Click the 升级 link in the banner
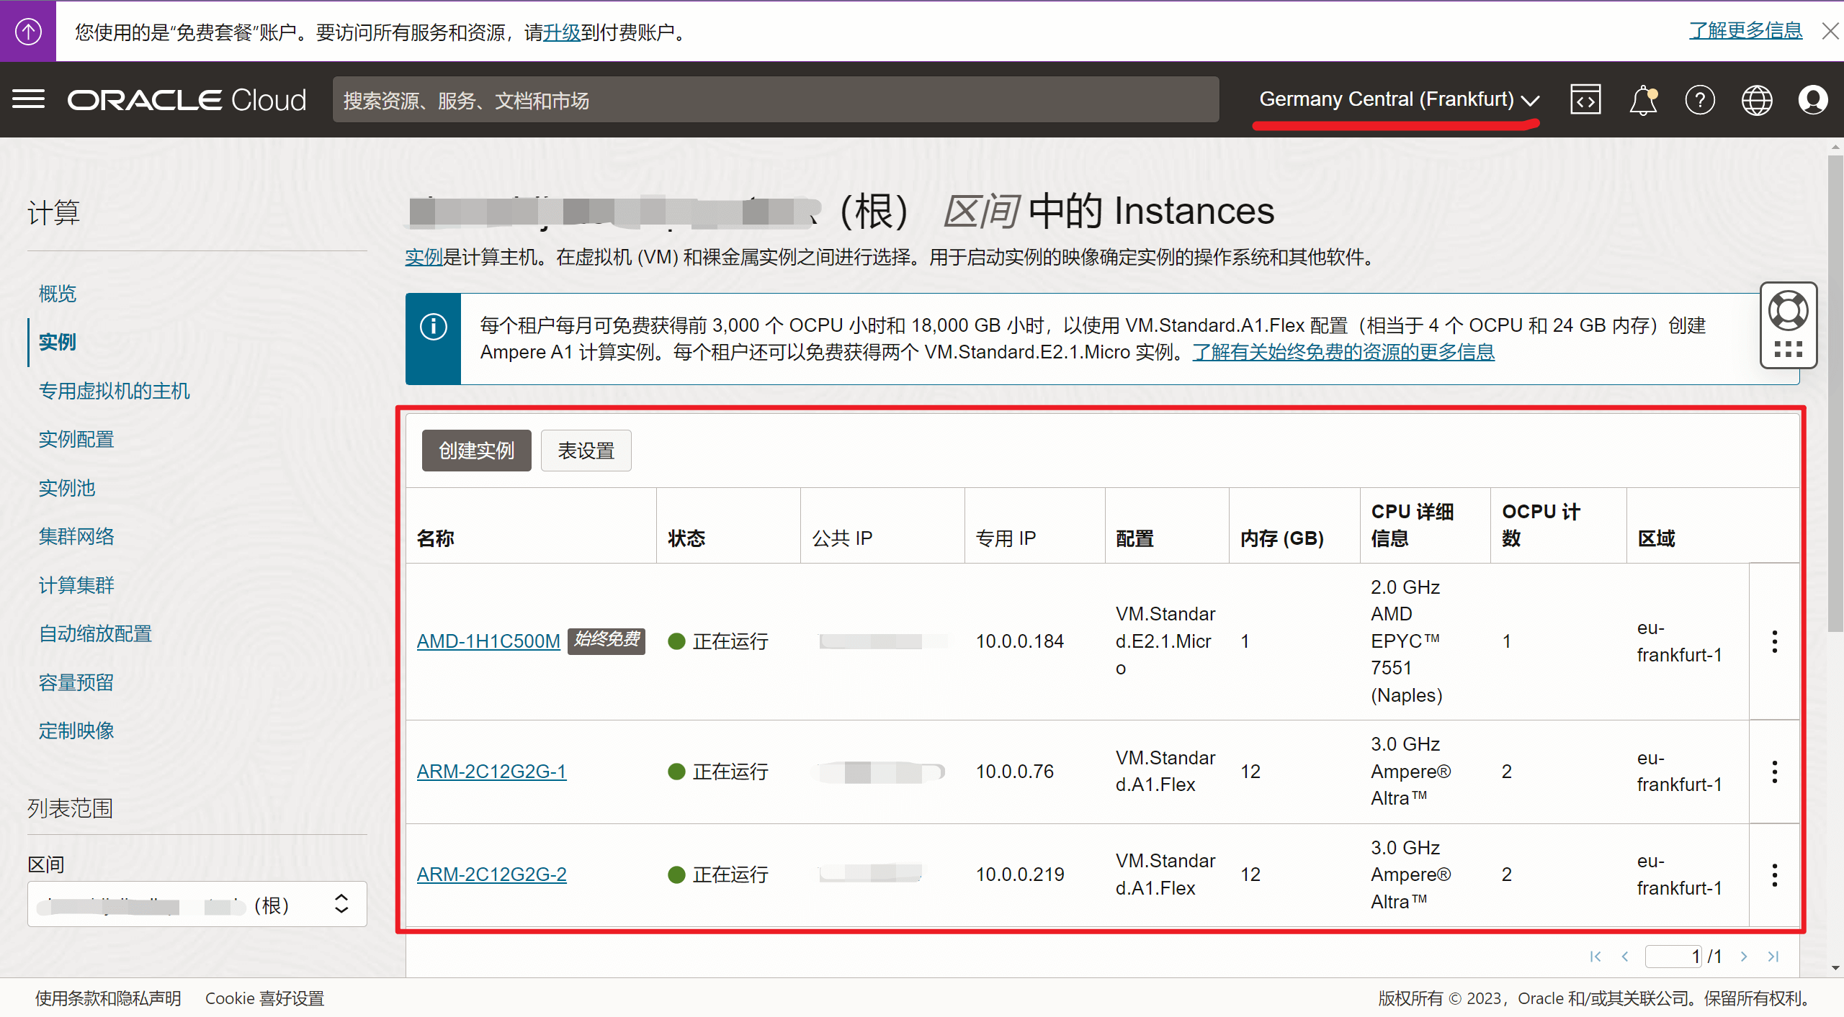This screenshot has width=1844, height=1017. click(562, 32)
